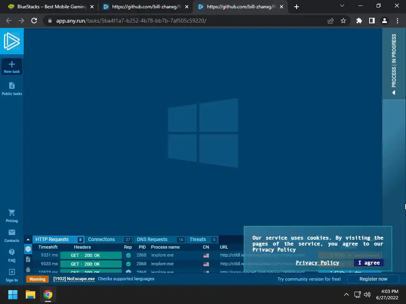Switch to the HTTP Requests tab

59,239
